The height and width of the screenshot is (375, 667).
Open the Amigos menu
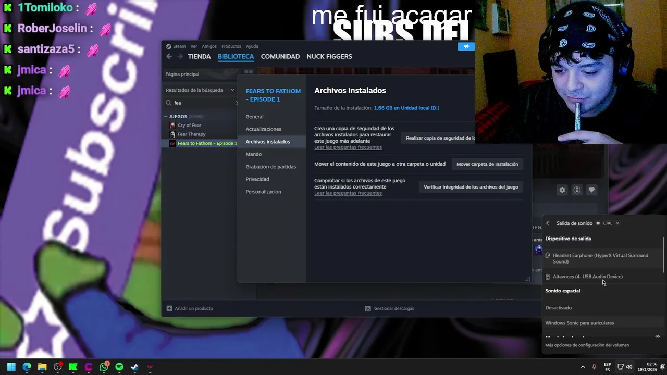click(x=209, y=46)
